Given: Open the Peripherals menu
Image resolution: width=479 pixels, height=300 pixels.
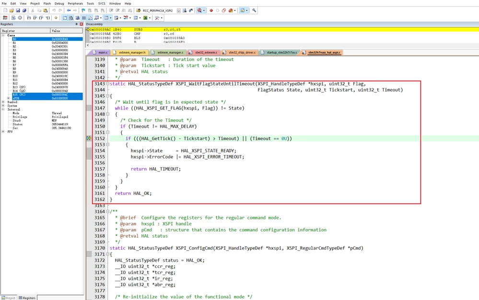Looking at the screenshot, I should pyautogui.click(x=75, y=3).
